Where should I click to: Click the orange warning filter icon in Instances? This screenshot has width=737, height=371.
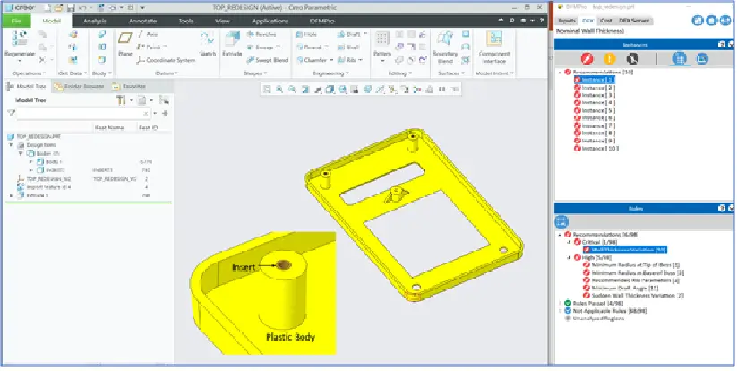point(610,59)
